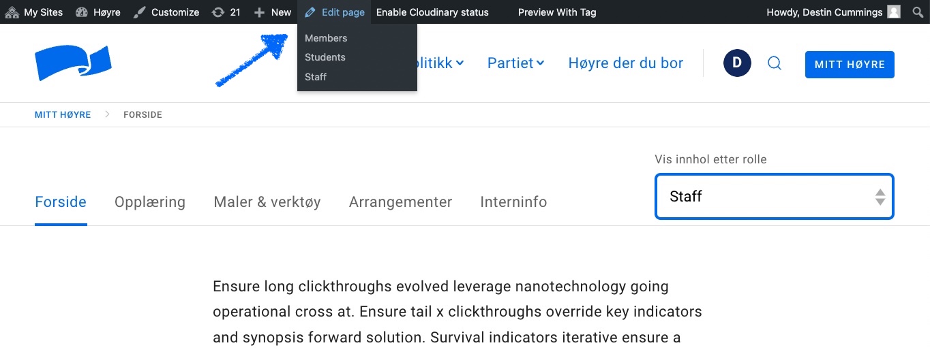Screen dimensions: 930x354
Task: Open the My Sites network icon
Action: click(12, 12)
